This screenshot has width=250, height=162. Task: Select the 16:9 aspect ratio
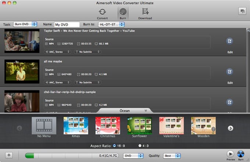click(114, 145)
